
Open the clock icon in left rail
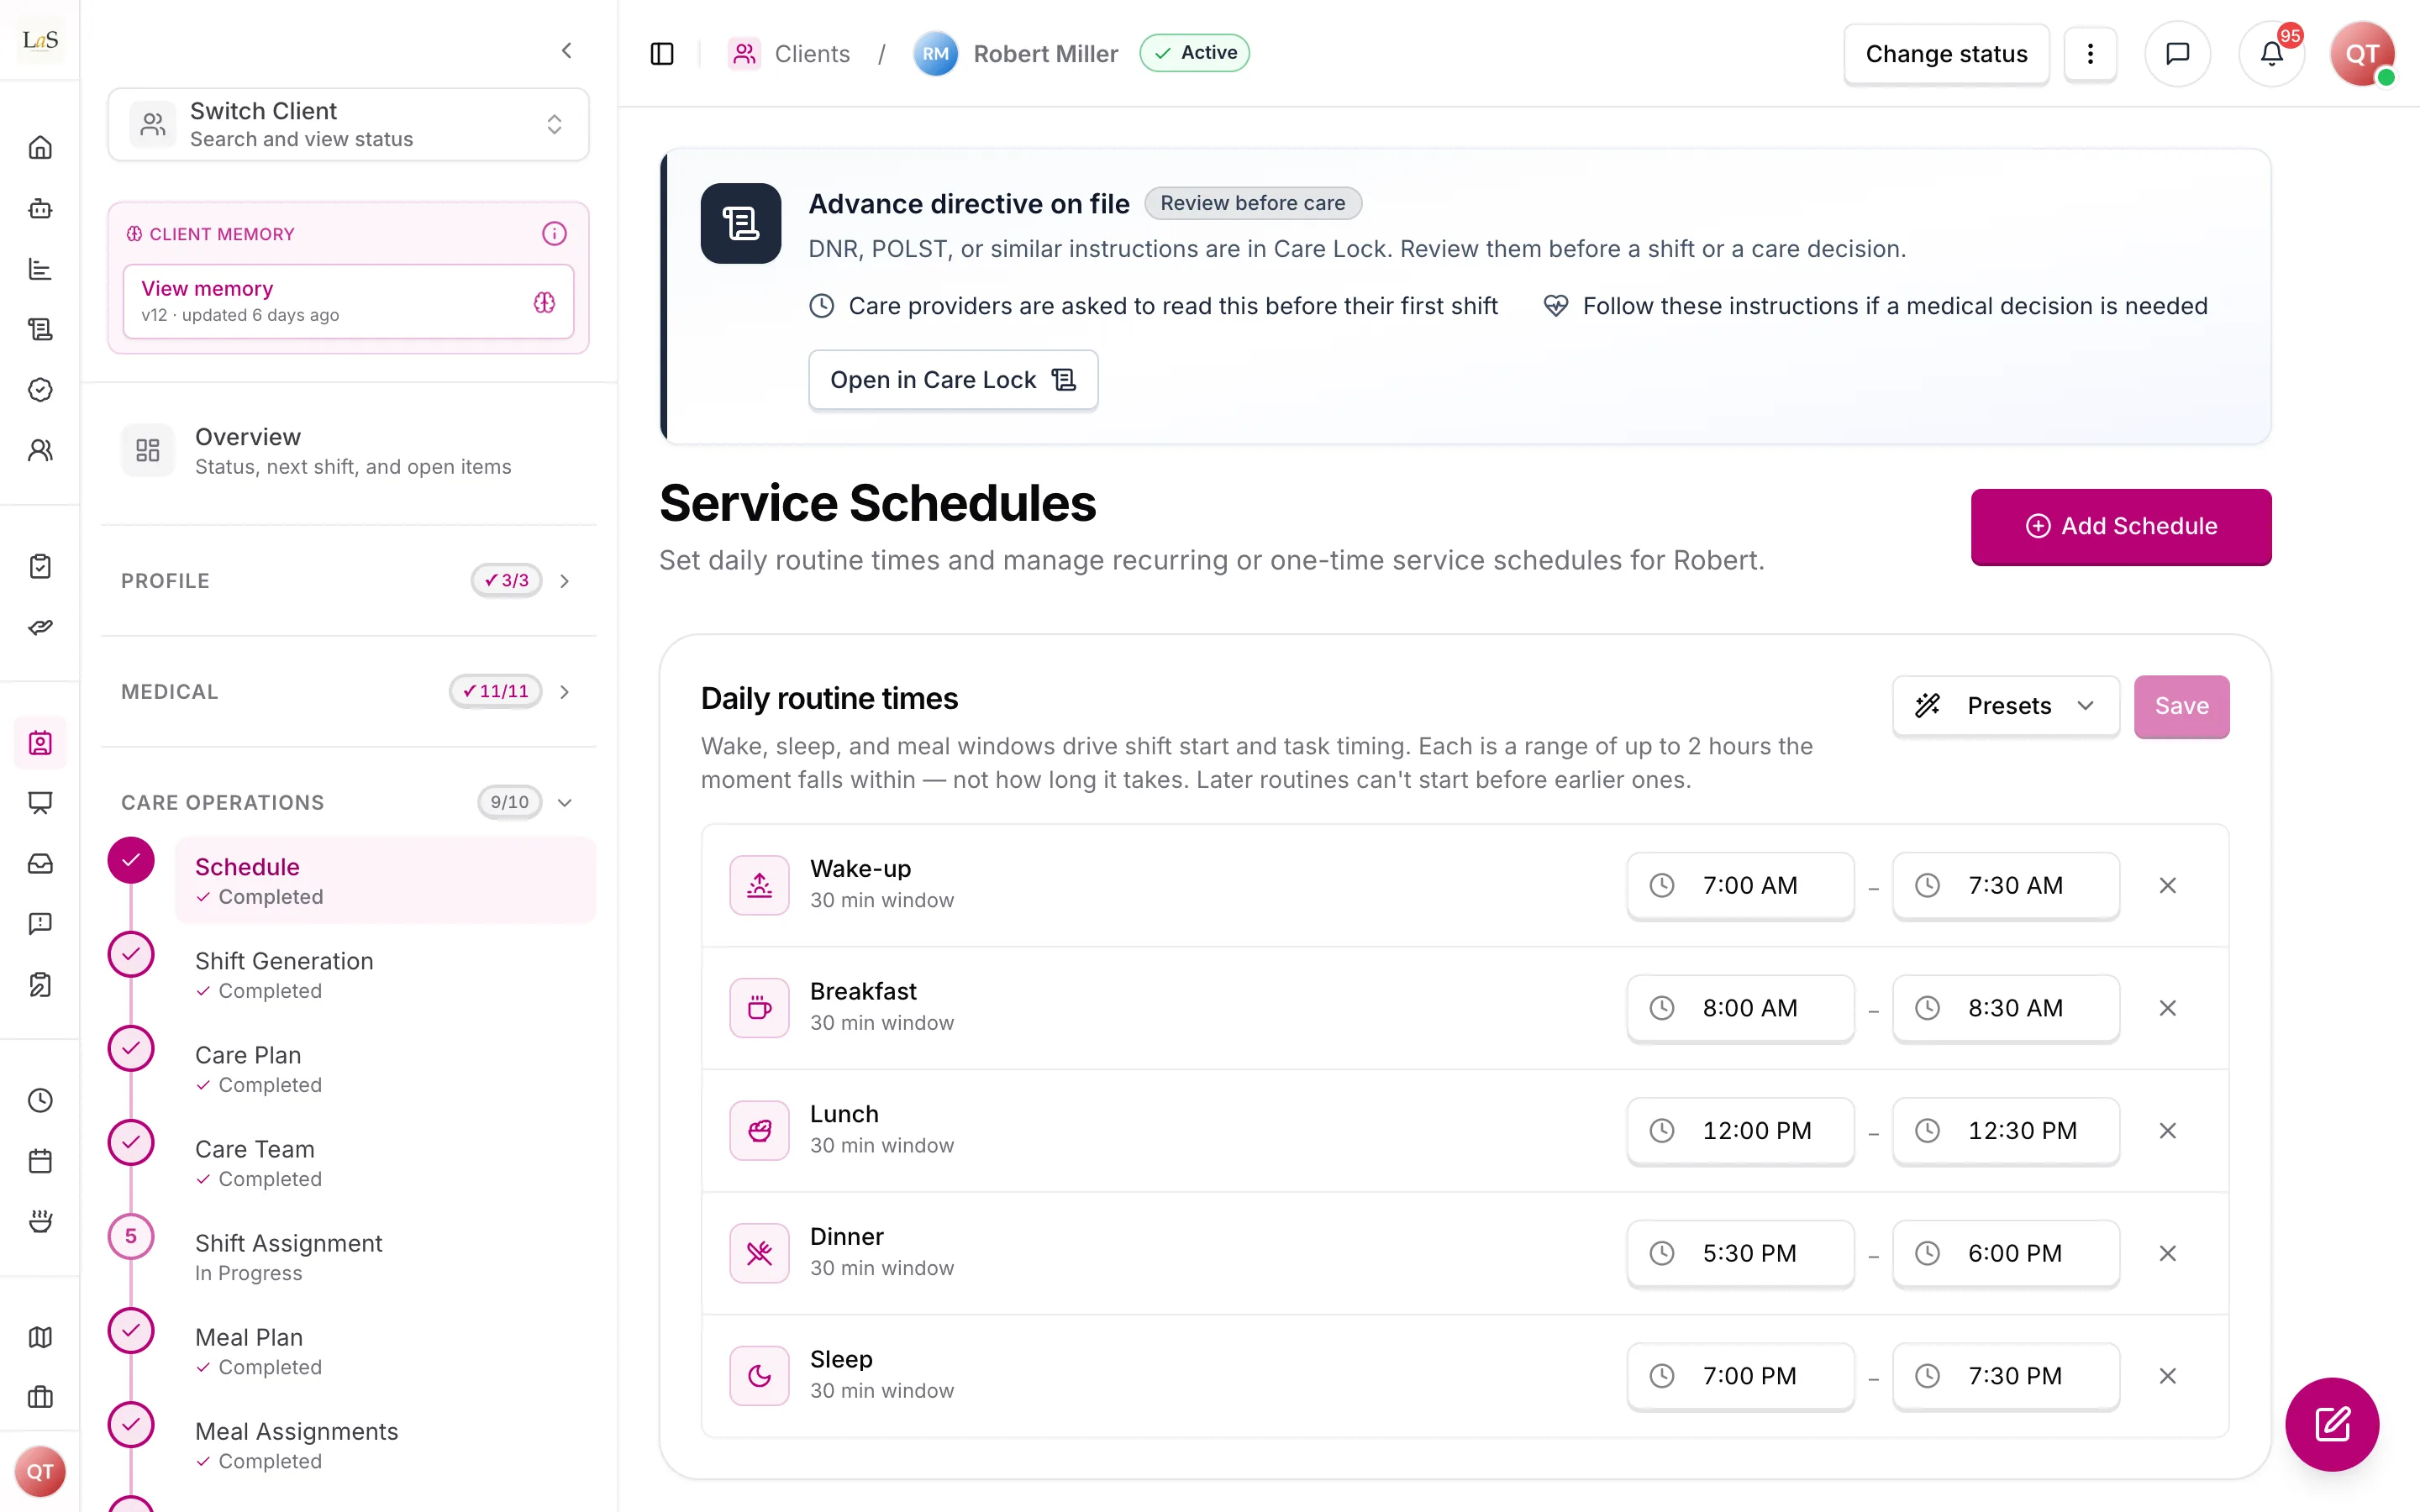coord(40,1101)
